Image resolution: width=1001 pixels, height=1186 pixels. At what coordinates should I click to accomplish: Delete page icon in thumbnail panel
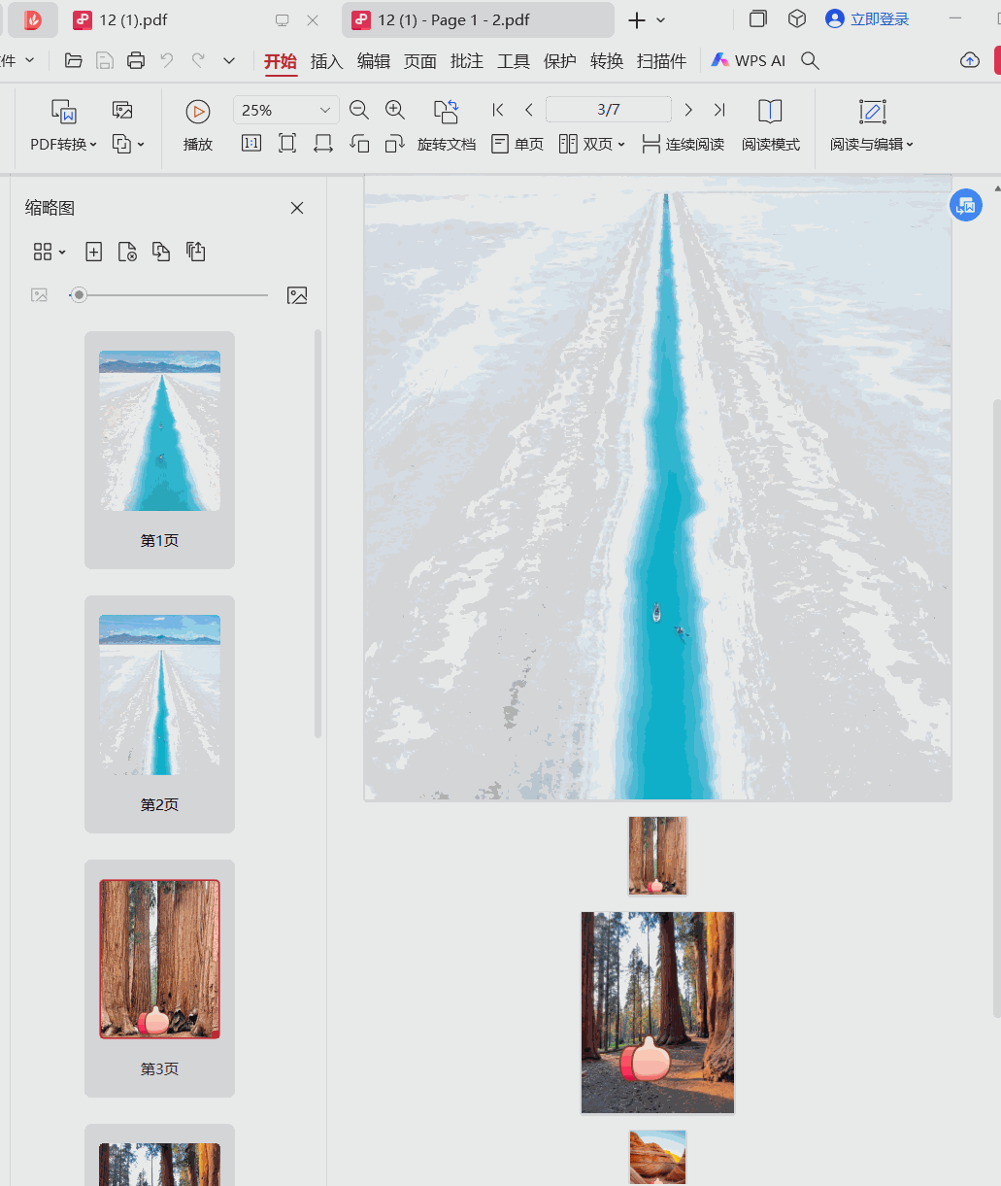[x=127, y=252]
